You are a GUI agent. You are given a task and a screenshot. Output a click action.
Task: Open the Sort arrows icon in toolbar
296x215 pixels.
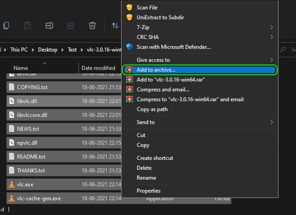(x=115, y=26)
